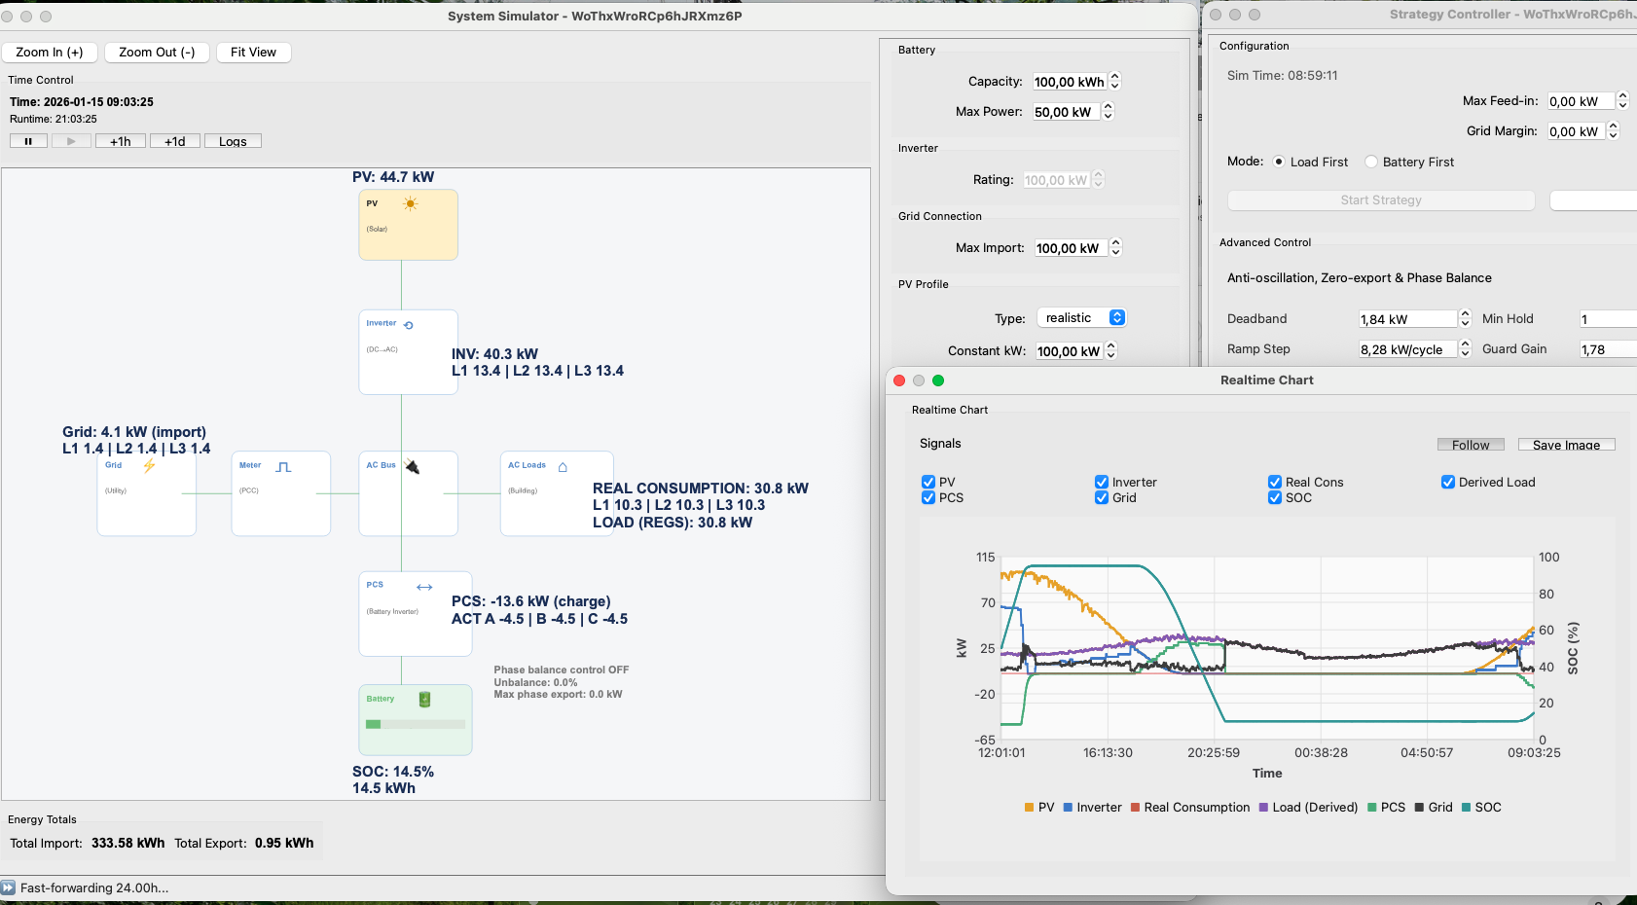
Task: Toggle the Real Cons signal checkbox
Action: 1275,482
